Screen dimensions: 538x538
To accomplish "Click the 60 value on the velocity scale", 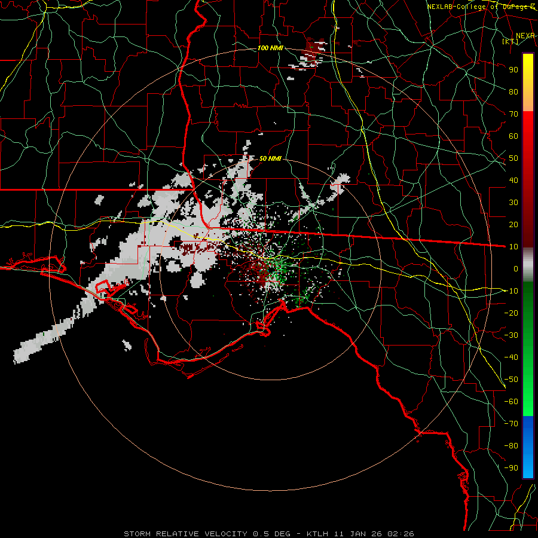I will click(x=513, y=136).
